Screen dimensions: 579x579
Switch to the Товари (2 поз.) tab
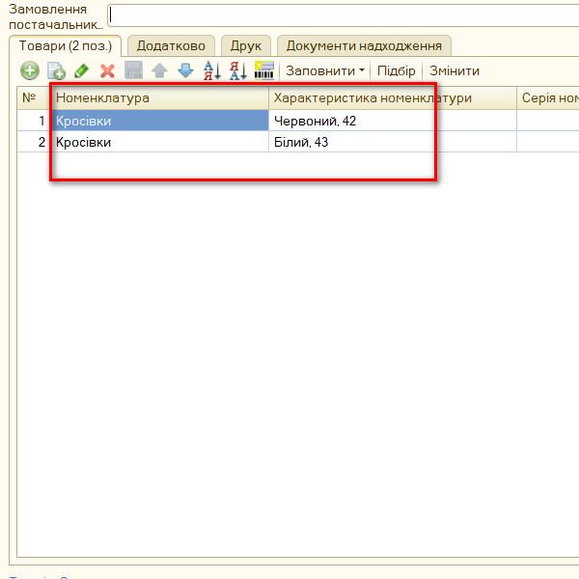click(66, 46)
